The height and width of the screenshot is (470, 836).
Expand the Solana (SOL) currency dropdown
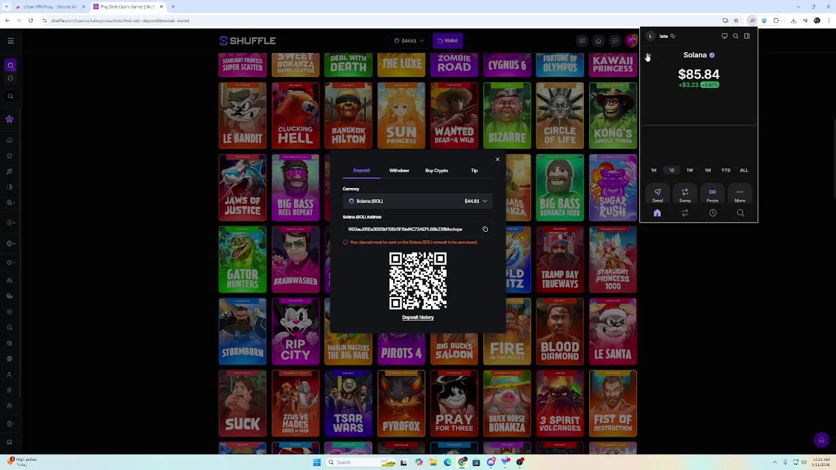coord(418,201)
